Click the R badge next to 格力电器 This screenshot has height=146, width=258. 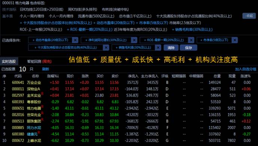(x=42, y=107)
